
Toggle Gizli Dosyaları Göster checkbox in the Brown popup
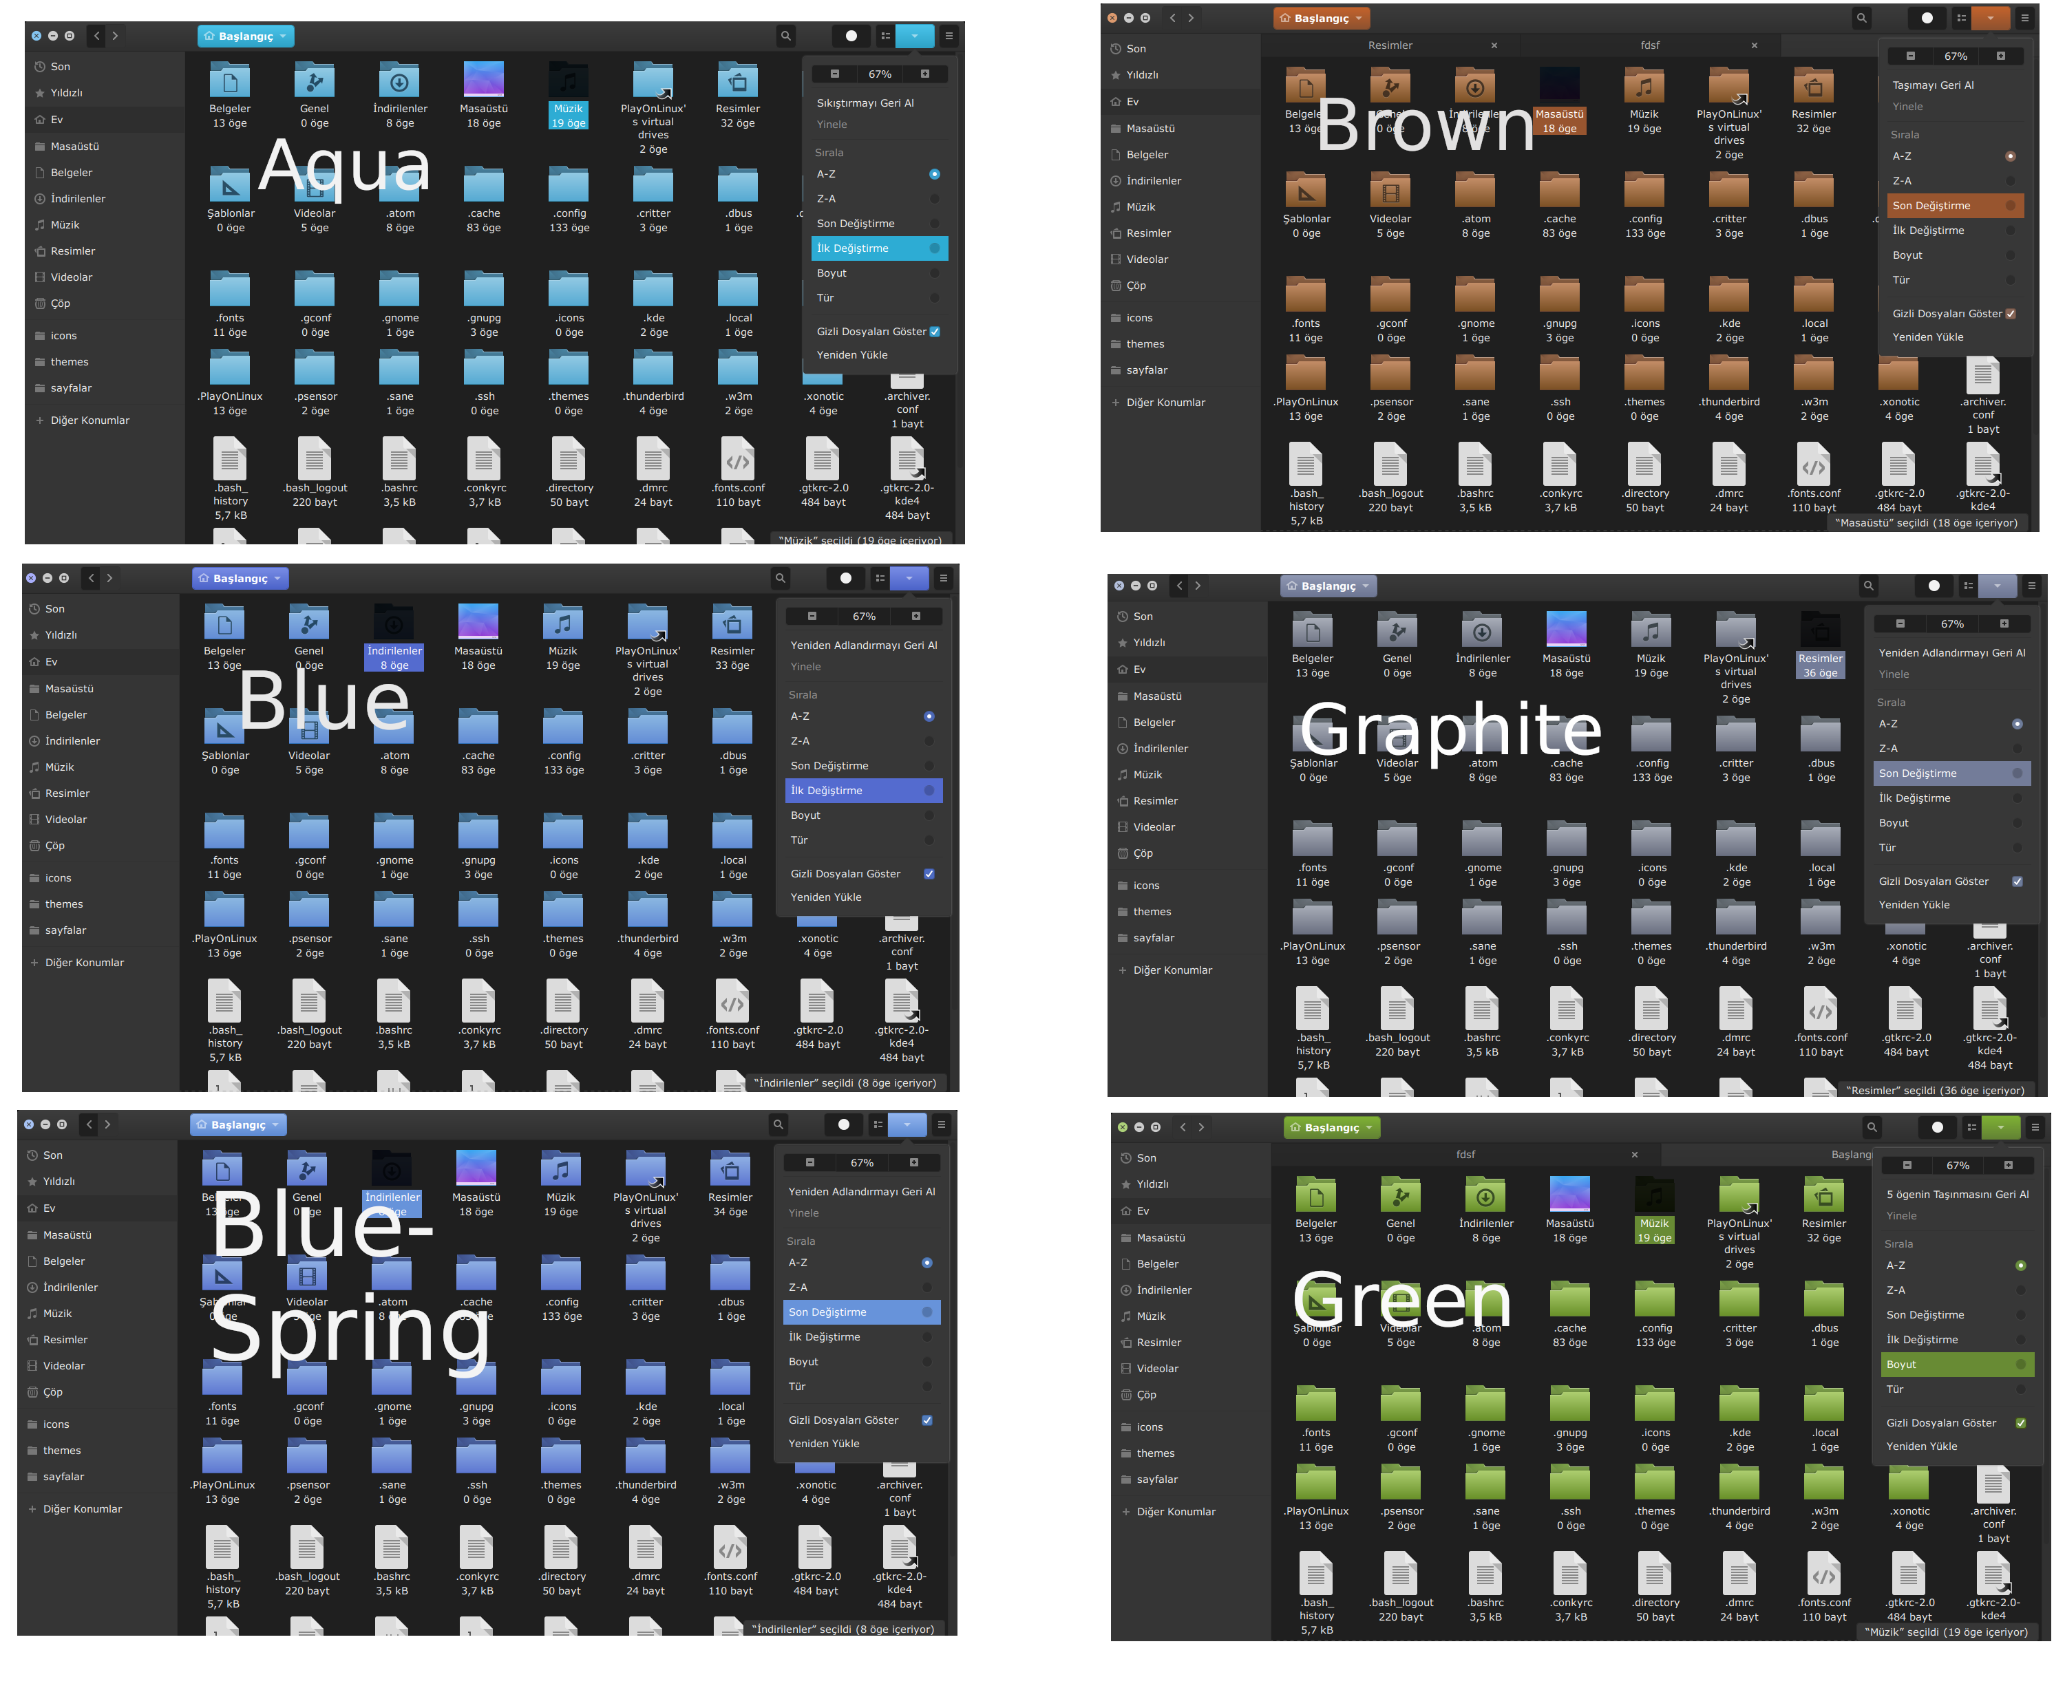2009,313
